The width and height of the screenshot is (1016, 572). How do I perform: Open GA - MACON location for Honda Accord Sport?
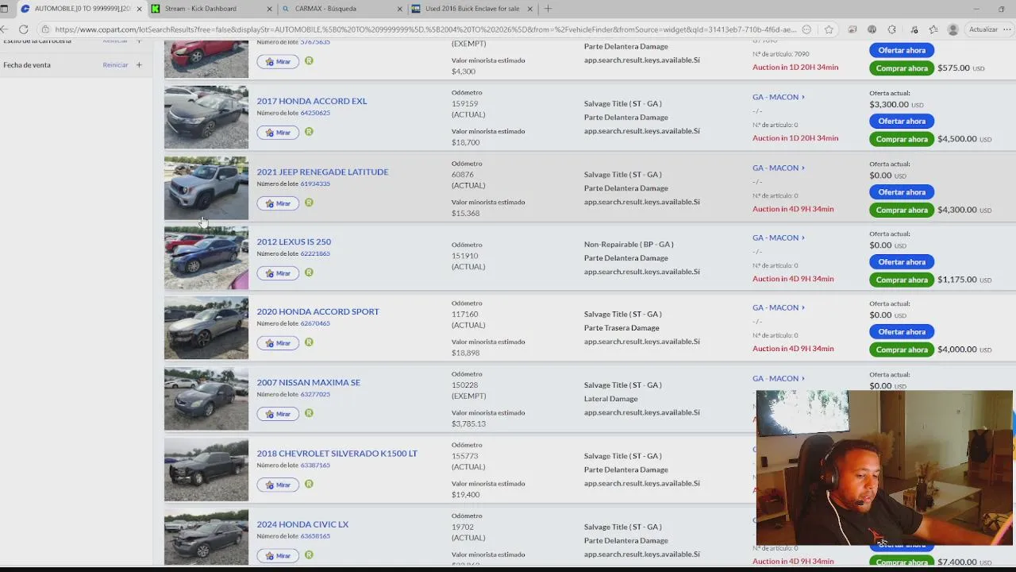(778, 307)
